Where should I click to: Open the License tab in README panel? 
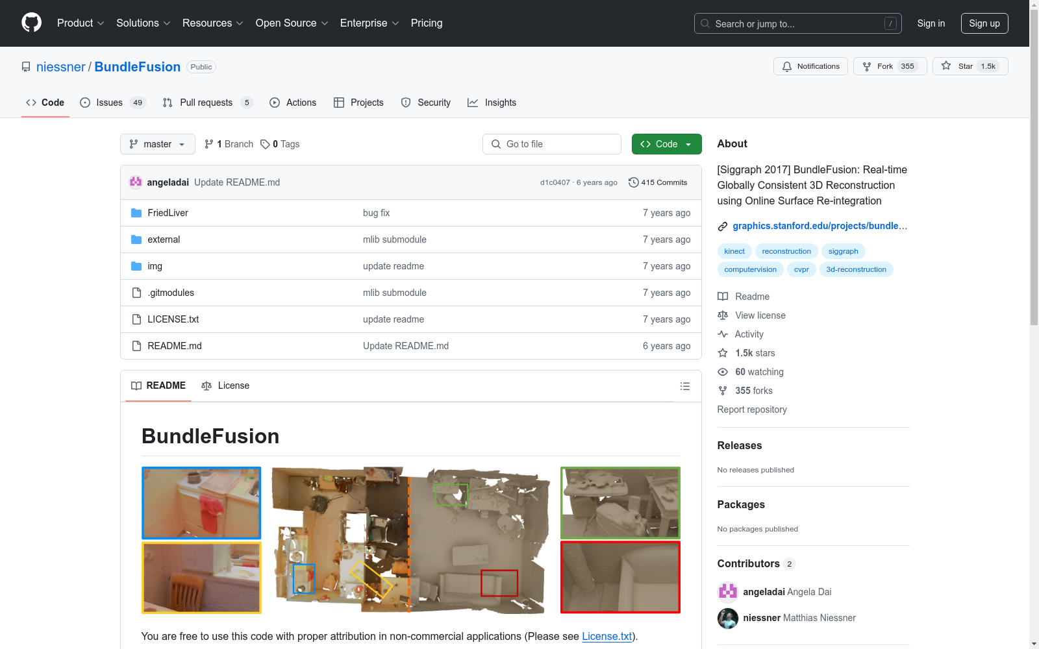point(225,386)
